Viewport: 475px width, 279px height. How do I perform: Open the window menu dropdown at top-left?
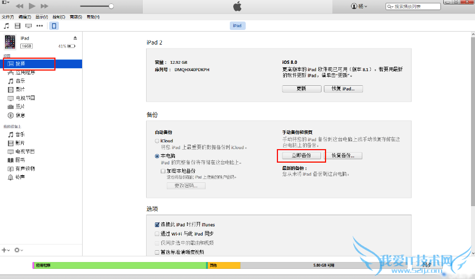pyautogui.click(x=6, y=2)
